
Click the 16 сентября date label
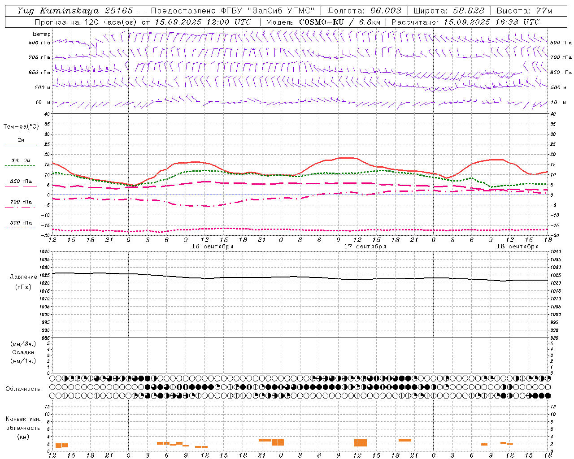coord(213,247)
